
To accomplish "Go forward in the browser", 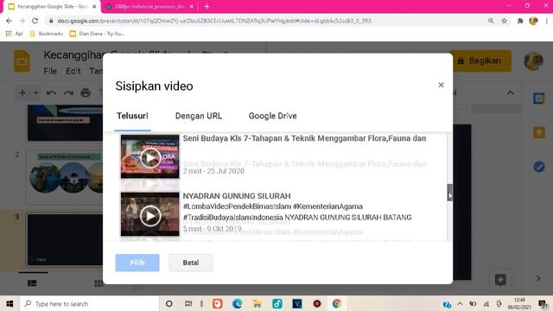I will tap(22, 21).
